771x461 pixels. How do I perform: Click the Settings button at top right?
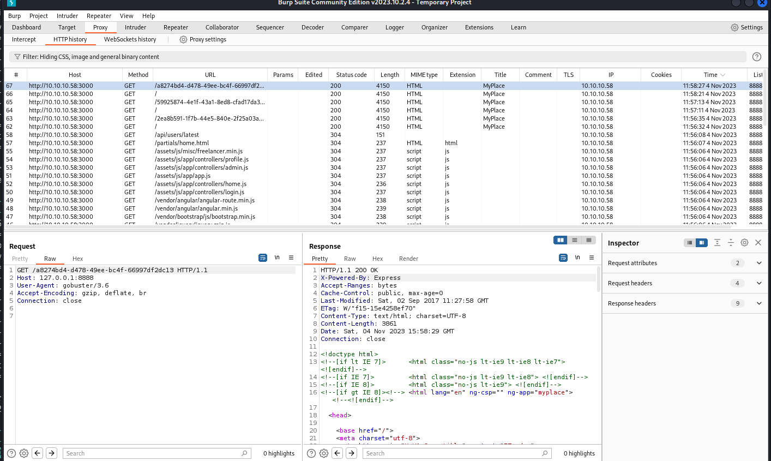746,27
